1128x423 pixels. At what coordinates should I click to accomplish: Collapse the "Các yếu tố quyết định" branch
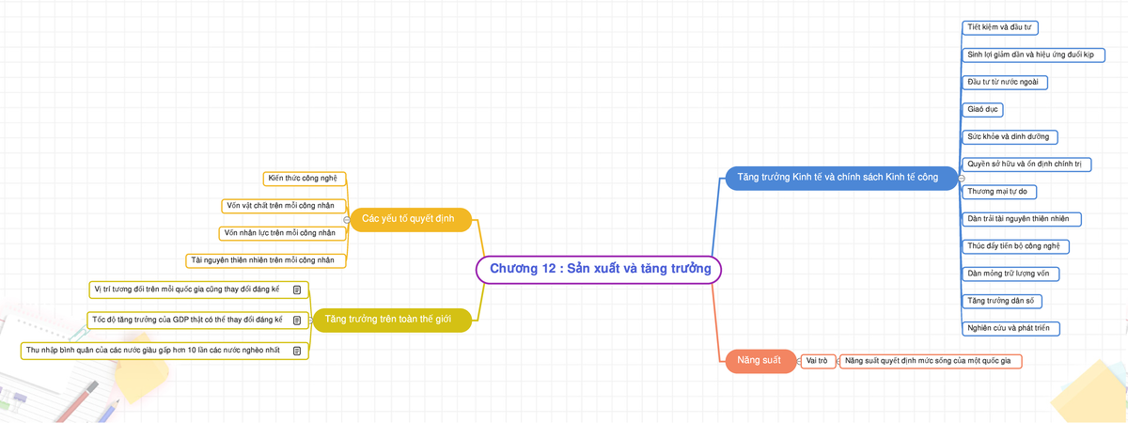click(348, 219)
